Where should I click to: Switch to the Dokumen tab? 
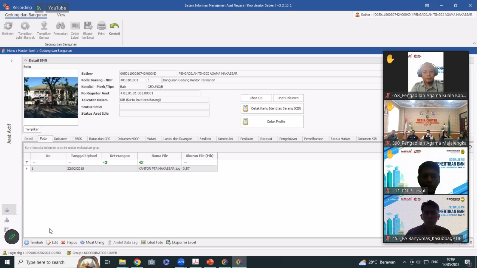point(61,139)
